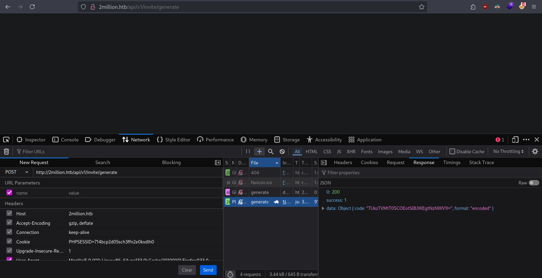
Task: Switch to the Debugger tab
Action: [100, 140]
